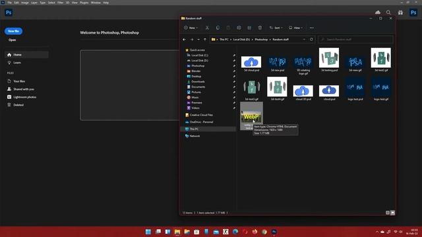Select Network in navigation pane
Image resolution: width=422 pixels, height=237 pixels.
pyautogui.click(x=195, y=136)
